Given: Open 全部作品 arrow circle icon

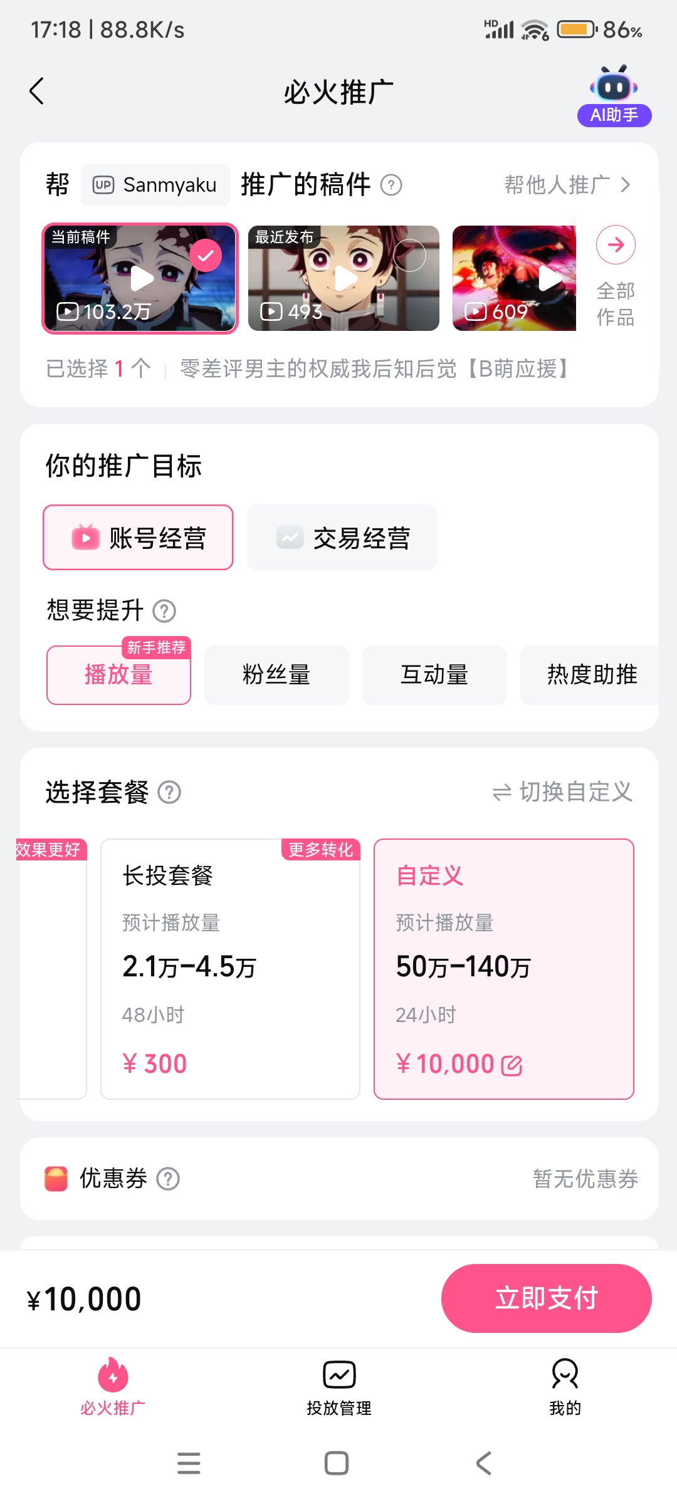Looking at the screenshot, I should (616, 244).
